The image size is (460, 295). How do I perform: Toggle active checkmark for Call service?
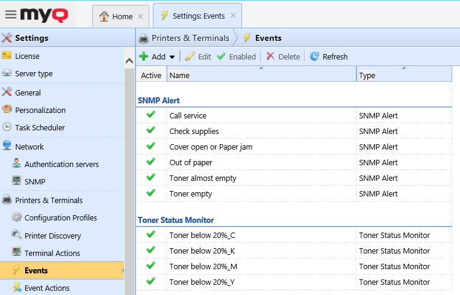pyautogui.click(x=151, y=115)
